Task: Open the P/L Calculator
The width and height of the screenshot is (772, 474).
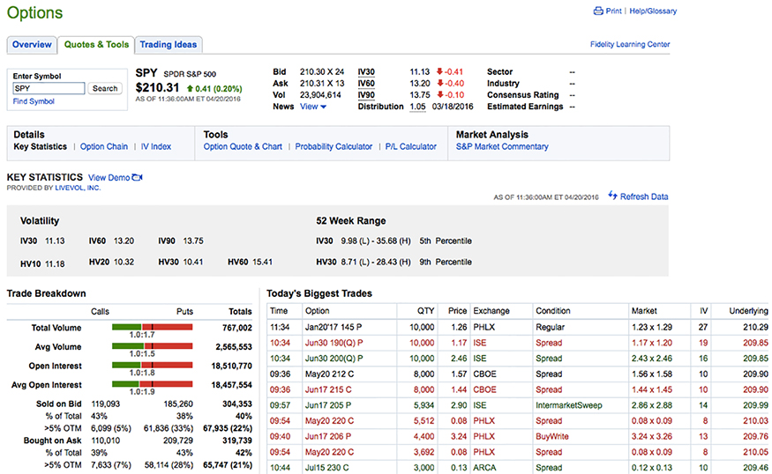Action: click(x=410, y=147)
